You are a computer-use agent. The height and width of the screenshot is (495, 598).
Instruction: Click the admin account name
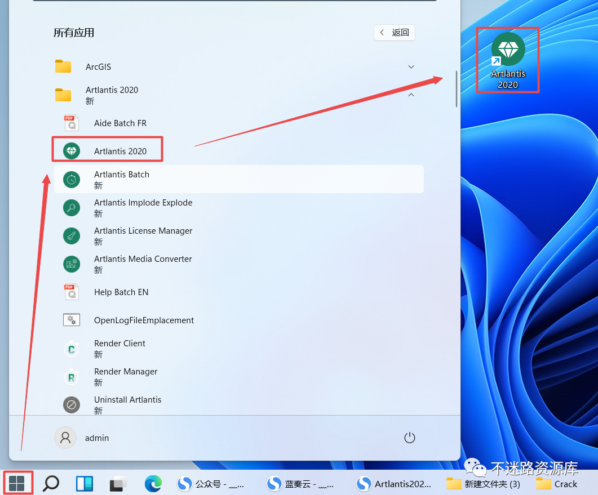click(97, 438)
